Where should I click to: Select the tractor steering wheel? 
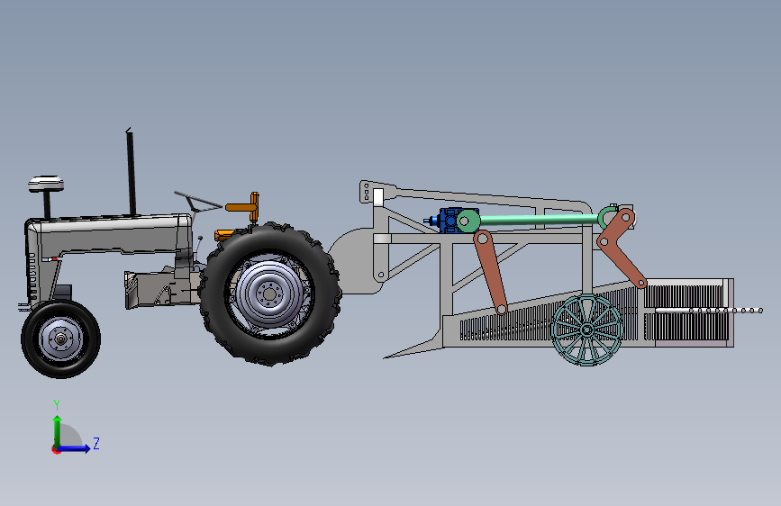click(198, 202)
